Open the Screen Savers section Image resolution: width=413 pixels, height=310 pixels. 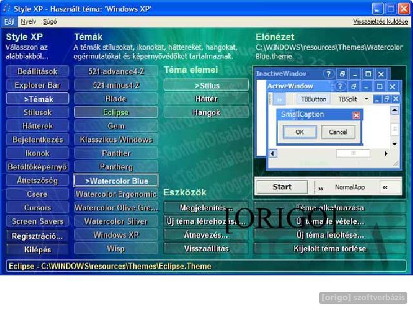[37, 222]
